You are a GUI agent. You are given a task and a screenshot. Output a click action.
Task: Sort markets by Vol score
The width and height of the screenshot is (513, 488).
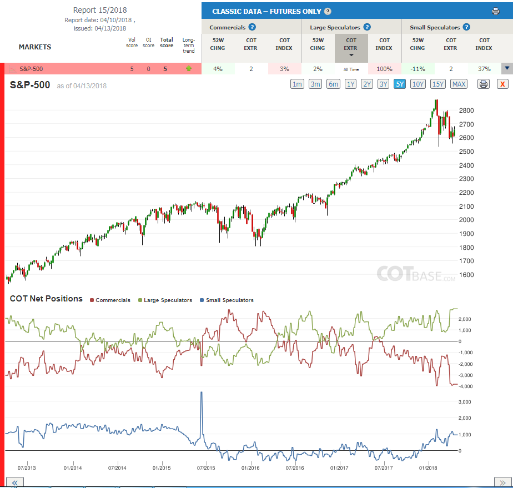132,43
